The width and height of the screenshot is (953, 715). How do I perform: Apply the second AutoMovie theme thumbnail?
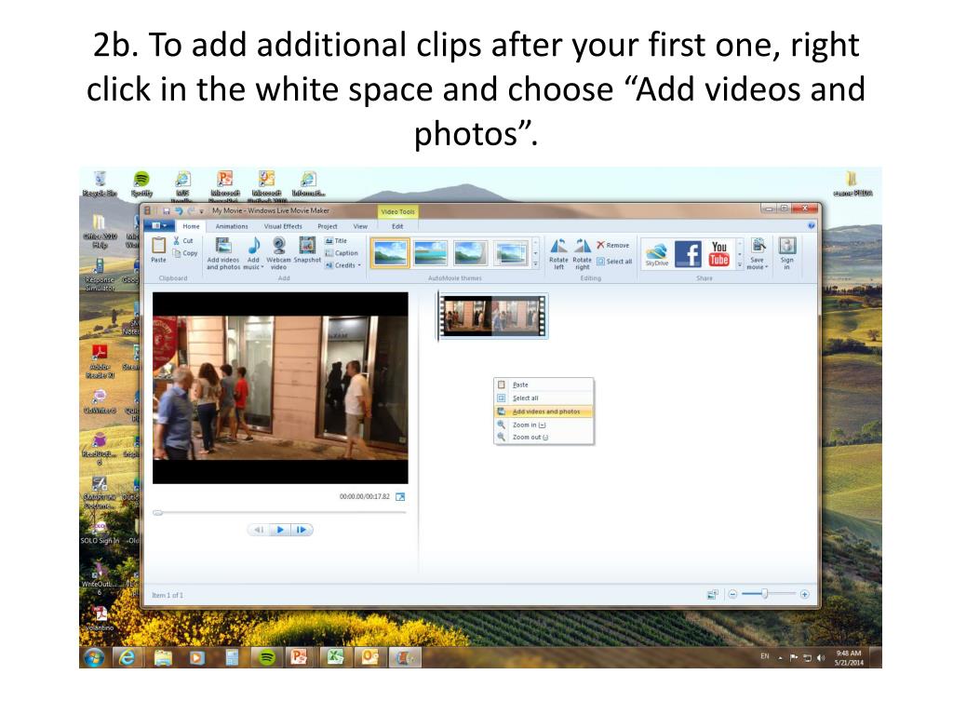[x=430, y=253]
